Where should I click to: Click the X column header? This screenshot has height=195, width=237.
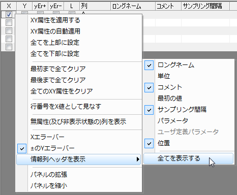[x=9, y=6]
